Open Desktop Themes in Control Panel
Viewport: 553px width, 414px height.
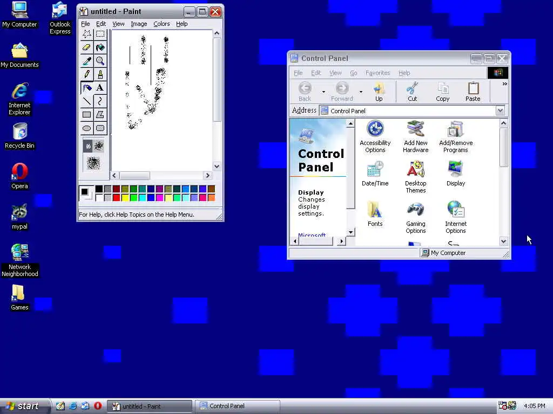click(415, 177)
